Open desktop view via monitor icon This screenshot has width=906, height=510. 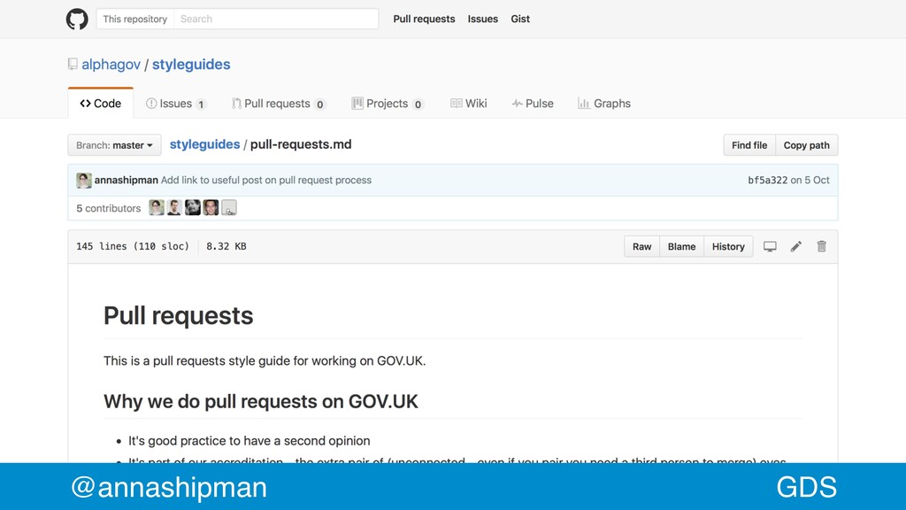(x=770, y=246)
